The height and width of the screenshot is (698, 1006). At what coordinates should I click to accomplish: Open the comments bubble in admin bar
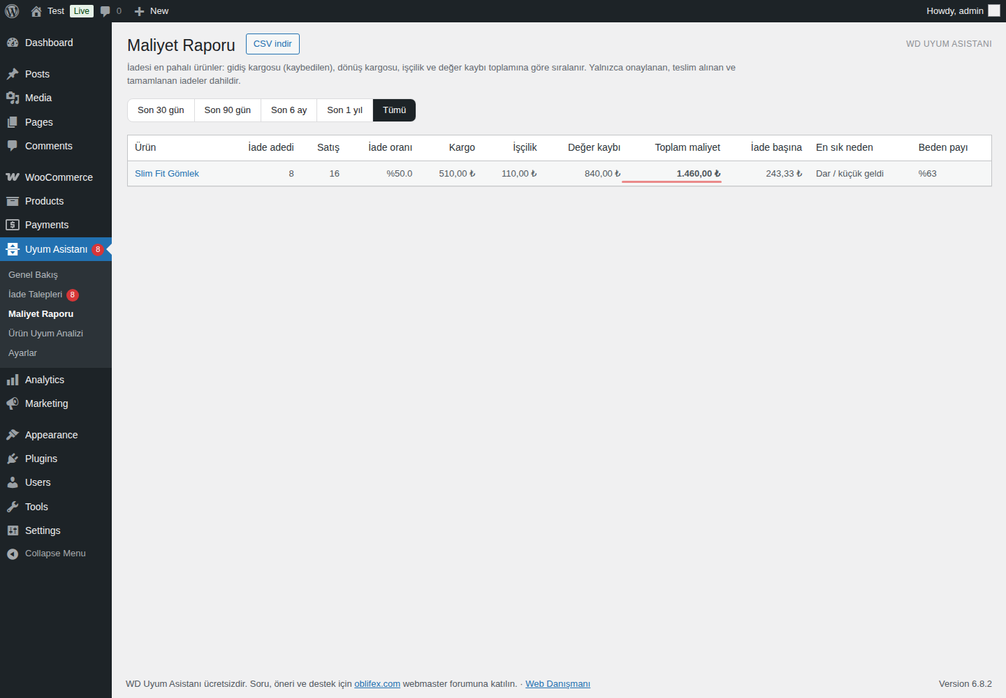(105, 11)
